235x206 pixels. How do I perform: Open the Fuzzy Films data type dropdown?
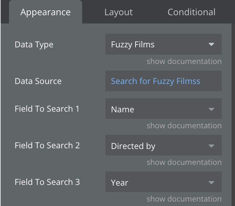[159, 45]
